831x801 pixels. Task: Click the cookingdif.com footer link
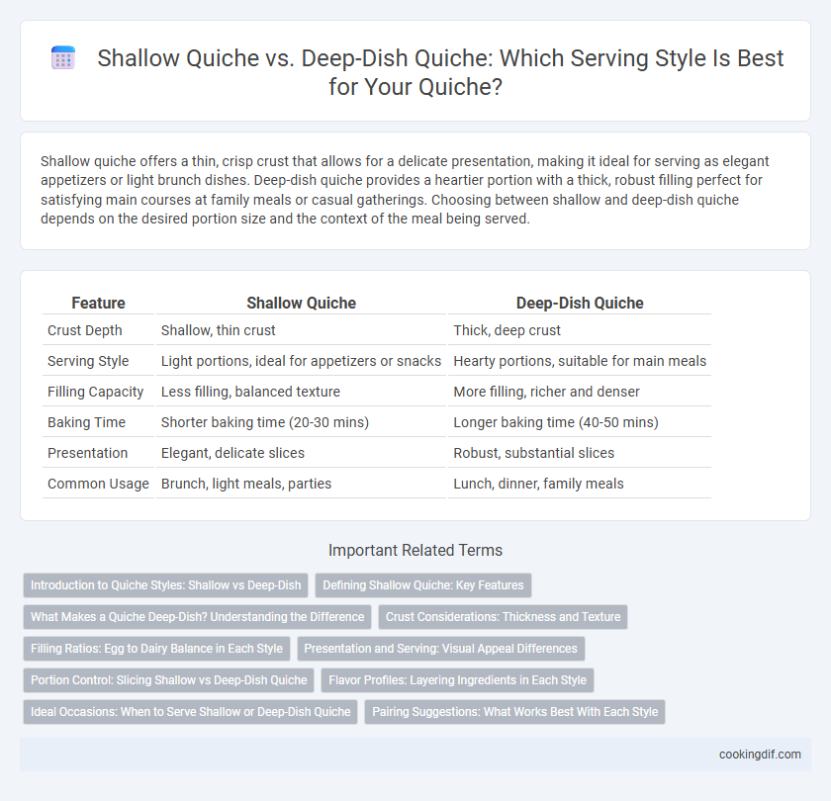pos(760,754)
